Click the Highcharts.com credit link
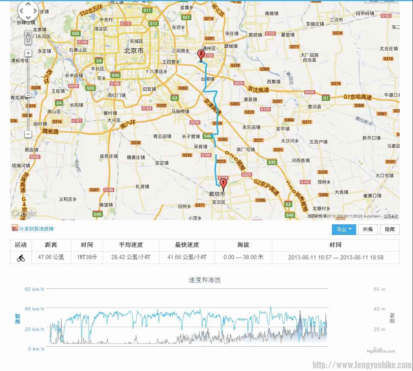The width and height of the screenshot is (413, 371). 381,351
